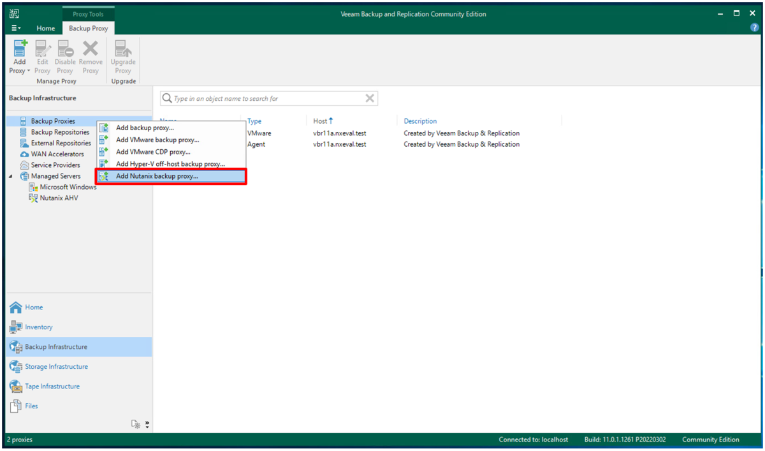Click the VMware row description text

click(462, 133)
